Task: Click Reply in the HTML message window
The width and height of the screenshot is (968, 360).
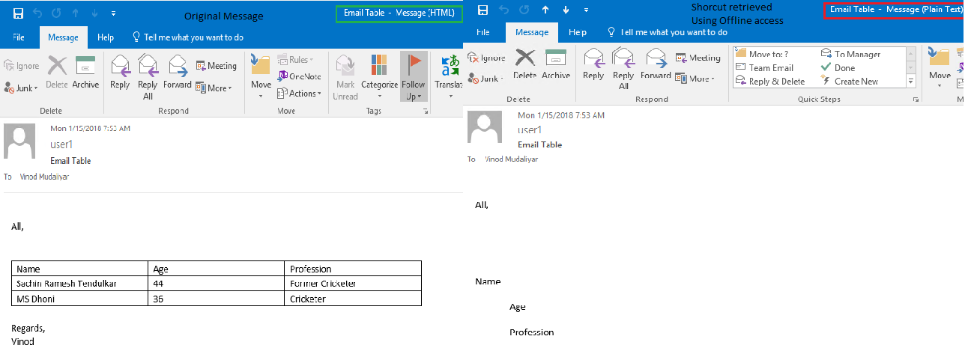Action: (x=120, y=73)
